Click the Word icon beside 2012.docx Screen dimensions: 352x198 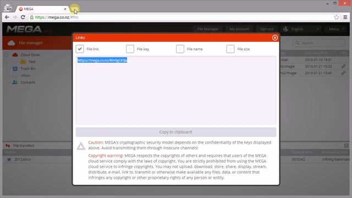[x=9, y=159]
